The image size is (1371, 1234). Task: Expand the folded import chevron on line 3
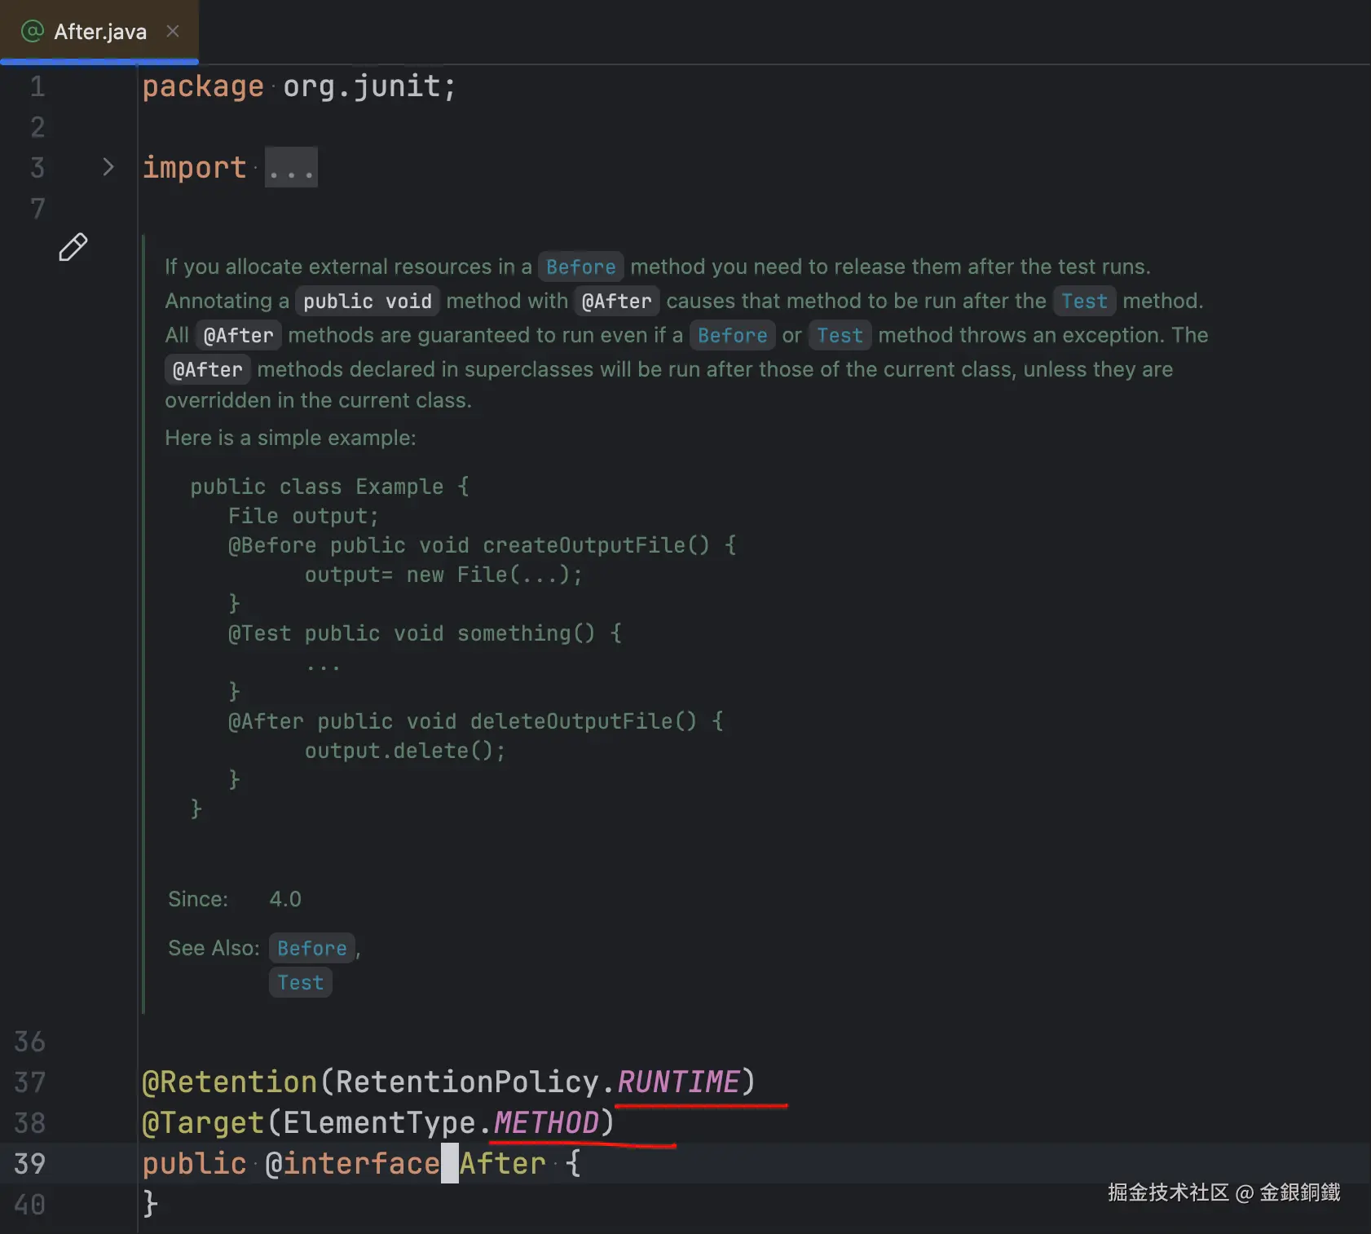click(108, 167)
